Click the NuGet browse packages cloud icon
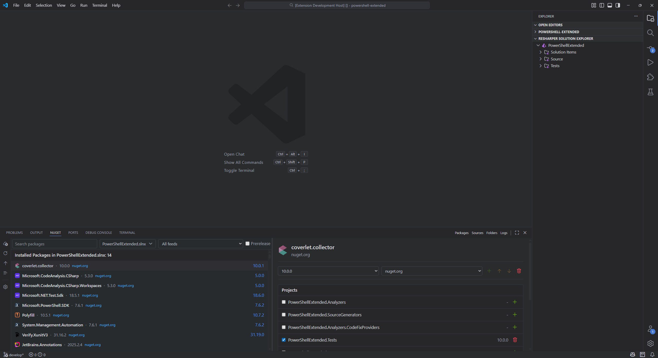Viewport: 658px width, 358px height. (5, 244)
